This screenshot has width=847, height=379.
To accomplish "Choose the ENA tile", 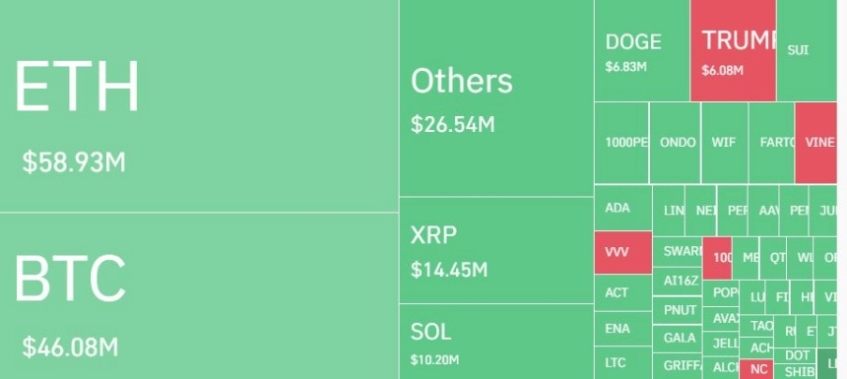I will 623,328.
